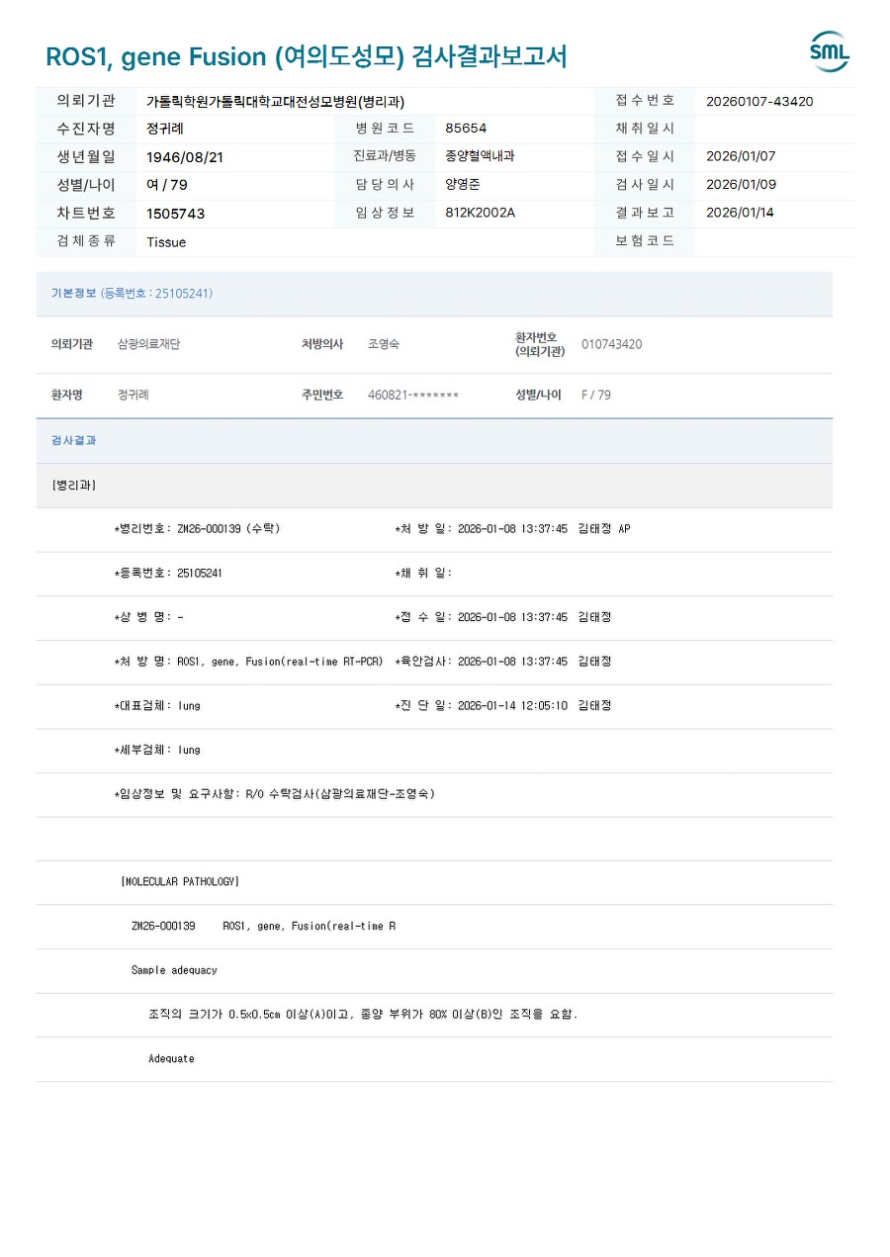Click 처방명 ROS1, gene, Fusion(real-time RT-PCR)
Screen dimensions: 890x1257
(x=248, y=662)
